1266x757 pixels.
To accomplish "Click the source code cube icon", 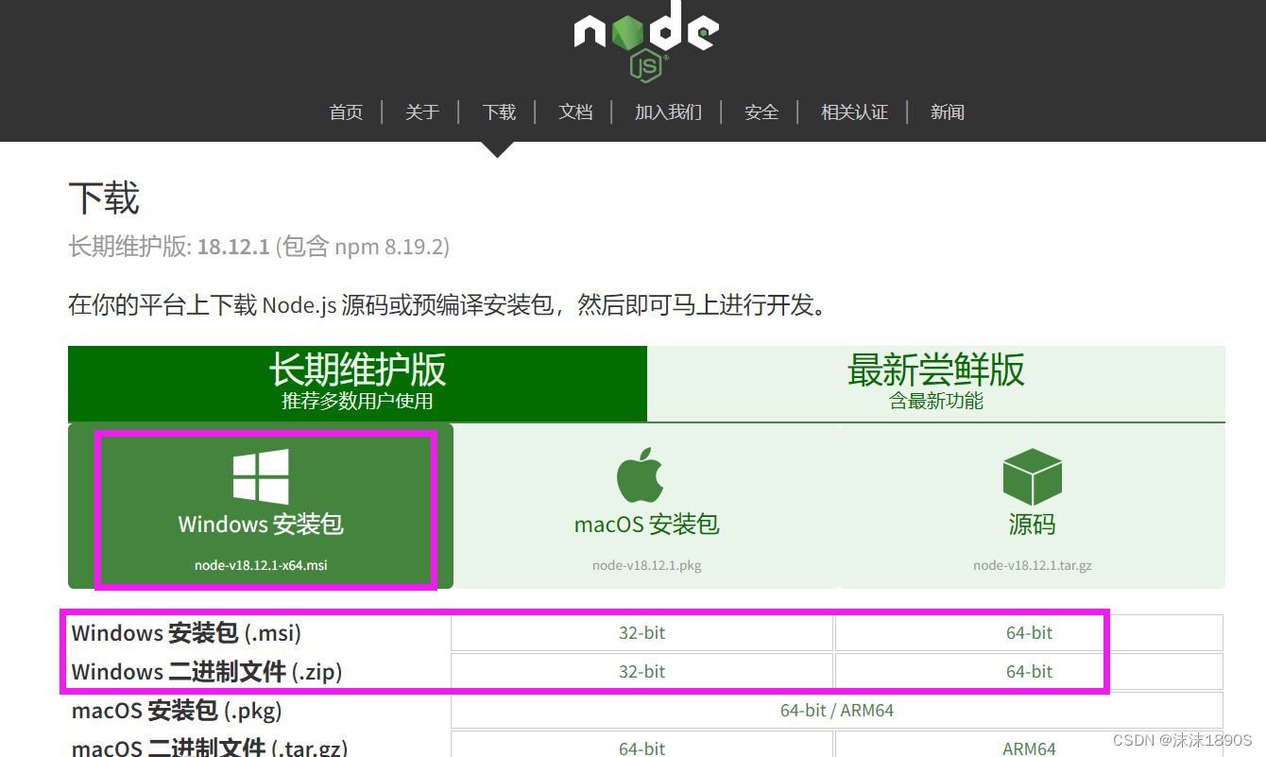I will (1032, 476).
